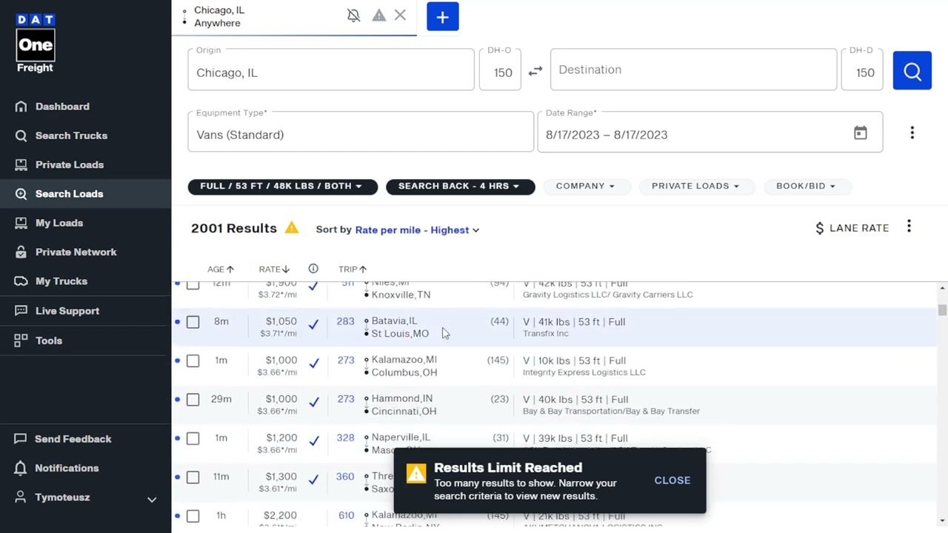Viewport: 948px width, 533px height.
Task: Open search form more options menu
Action: 912,133
